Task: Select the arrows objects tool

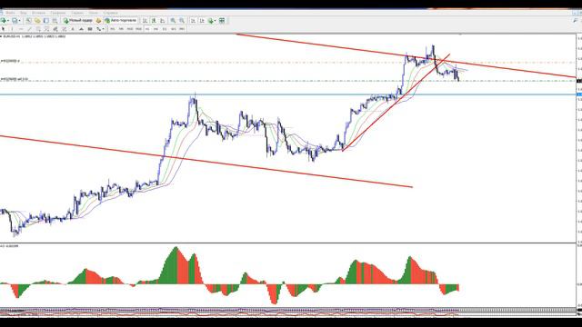Action: coord(98,29)
